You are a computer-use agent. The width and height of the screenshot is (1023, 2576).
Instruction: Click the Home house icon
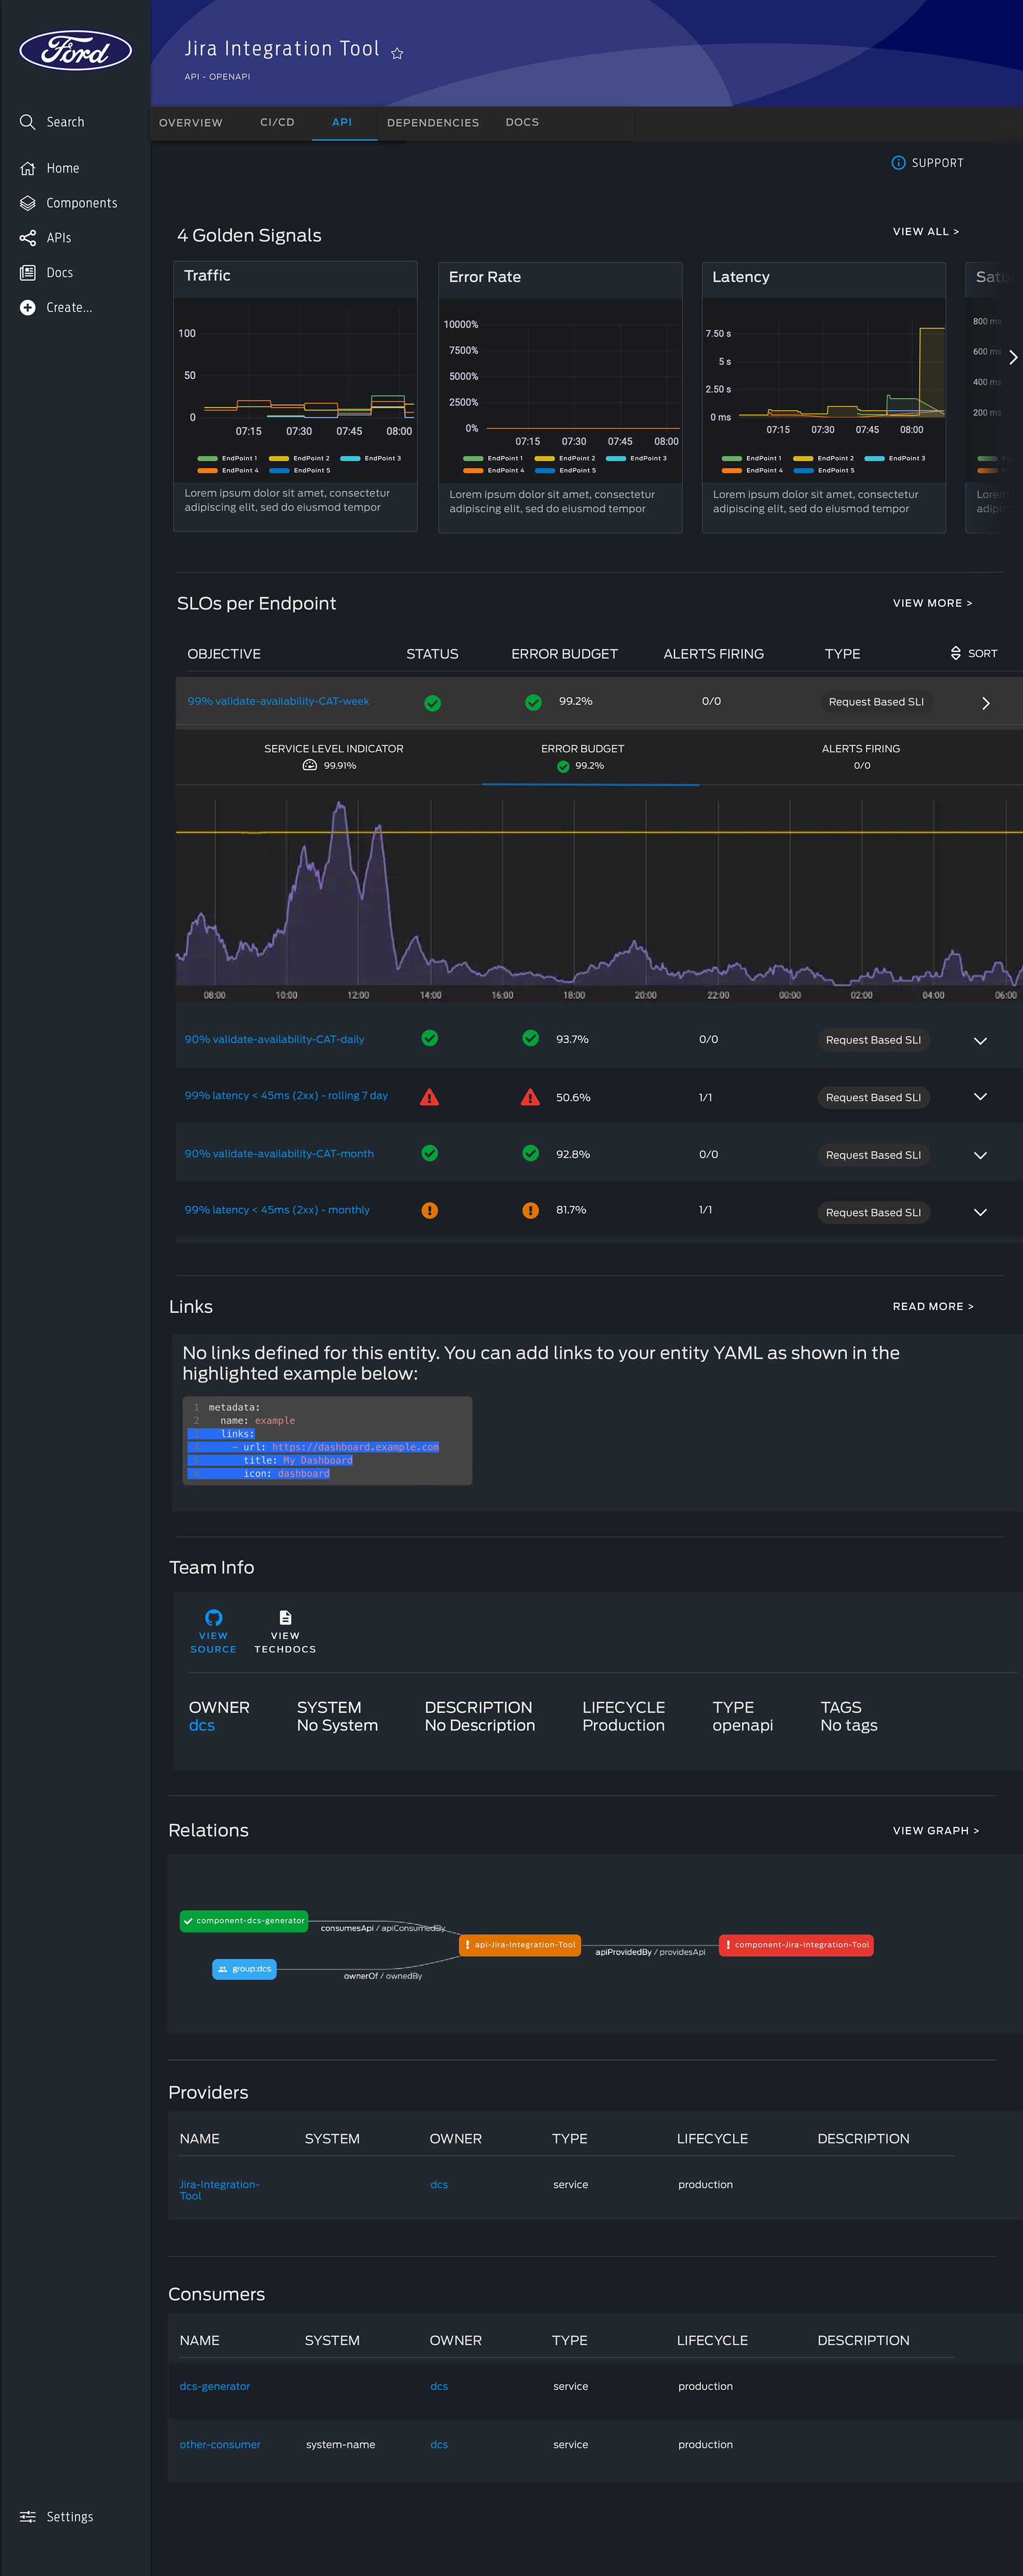(x=27, y=168)
